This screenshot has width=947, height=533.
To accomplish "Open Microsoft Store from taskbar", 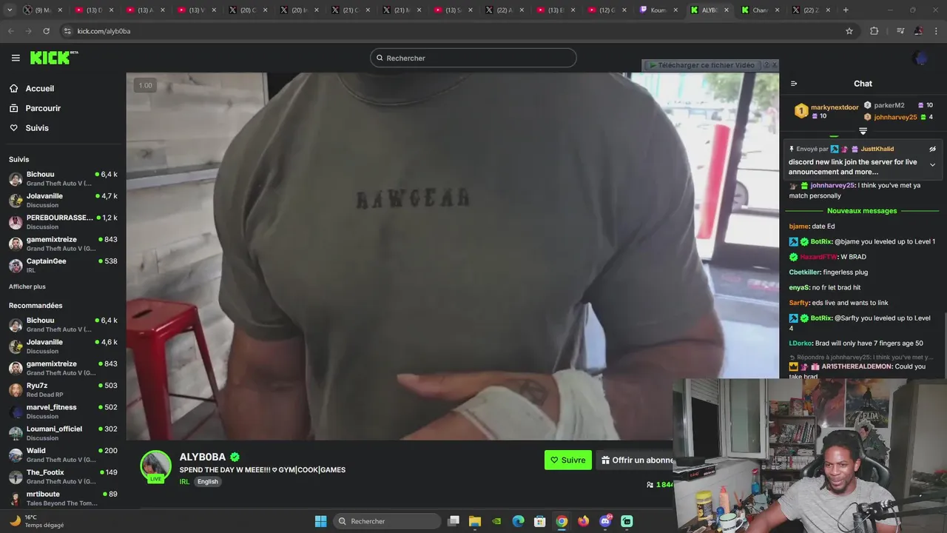I will pyautogui.click(x=540, y=521).
